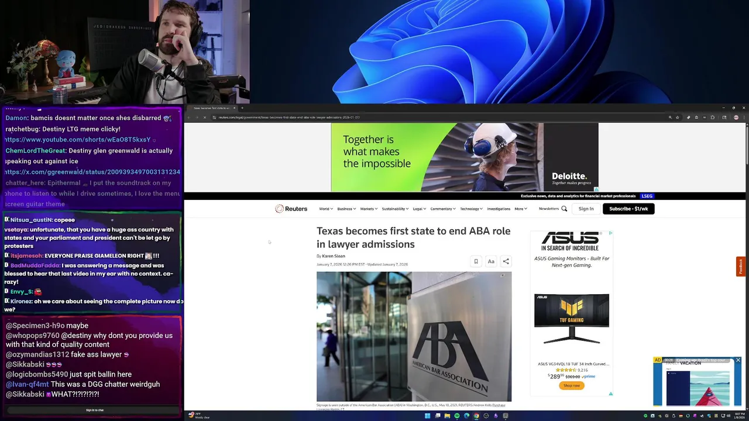Viewport: 749px width, 421px height.
Task: Expand the Sustainability dropdown menu
Action: click(395, 209)
